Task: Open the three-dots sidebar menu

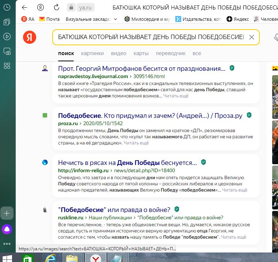Action: tap(7, 244)
